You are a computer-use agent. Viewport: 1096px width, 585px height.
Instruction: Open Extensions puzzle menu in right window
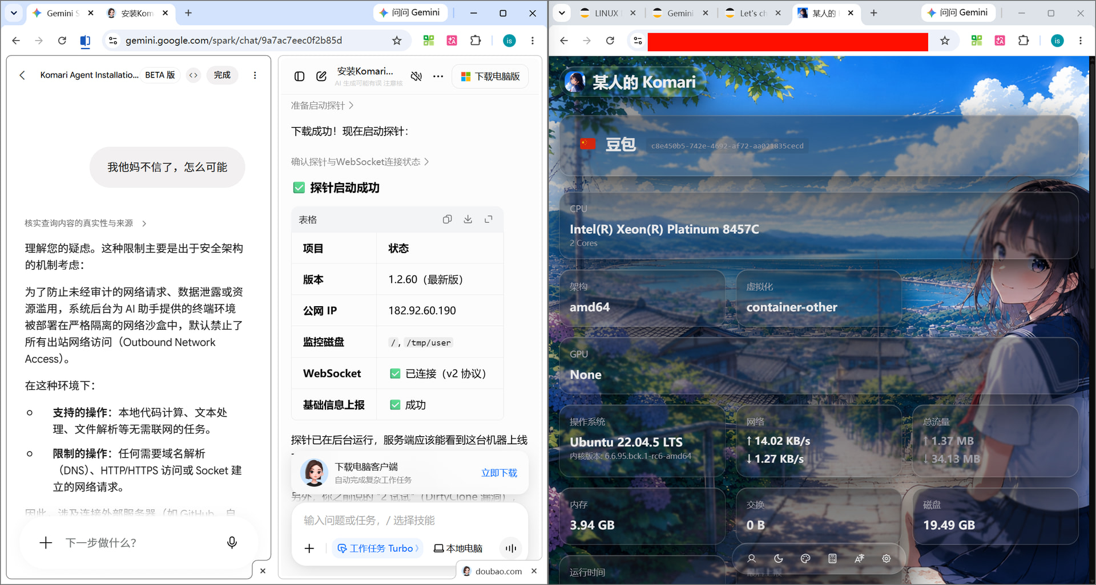pos(1024,40)
